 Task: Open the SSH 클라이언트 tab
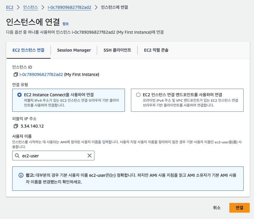click(117, 50)
